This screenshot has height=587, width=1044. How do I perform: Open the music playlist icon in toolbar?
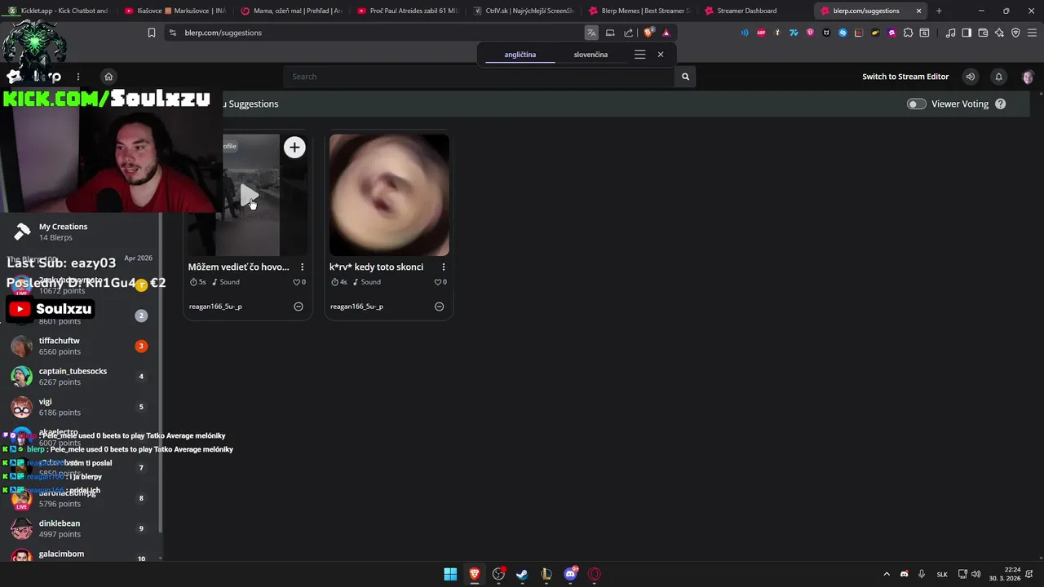950,33
